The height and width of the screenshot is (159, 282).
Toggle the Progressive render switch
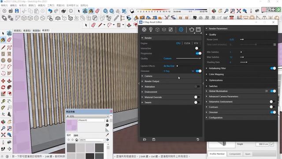199,53
